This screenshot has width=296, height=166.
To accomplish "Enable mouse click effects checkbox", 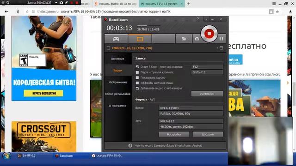I will tap(137, 83).
